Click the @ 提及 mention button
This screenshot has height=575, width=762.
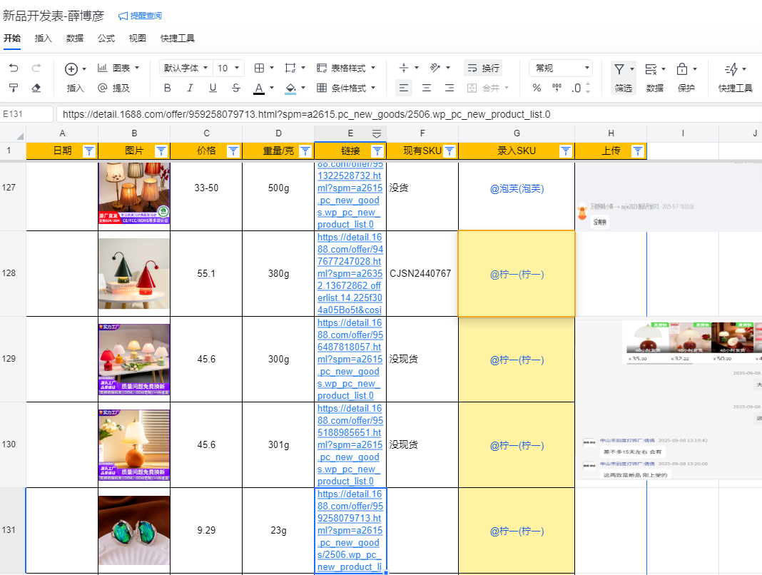point(113,88)
